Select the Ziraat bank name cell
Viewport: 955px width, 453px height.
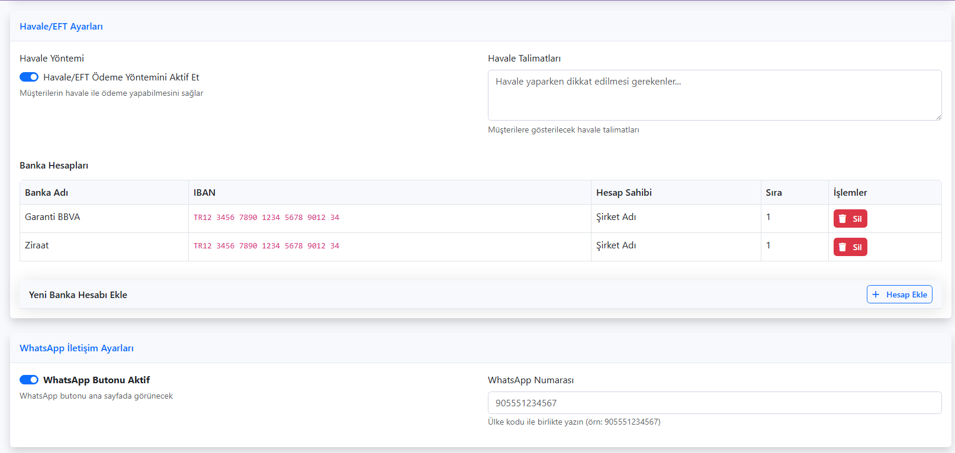click(x=104, y=247)
